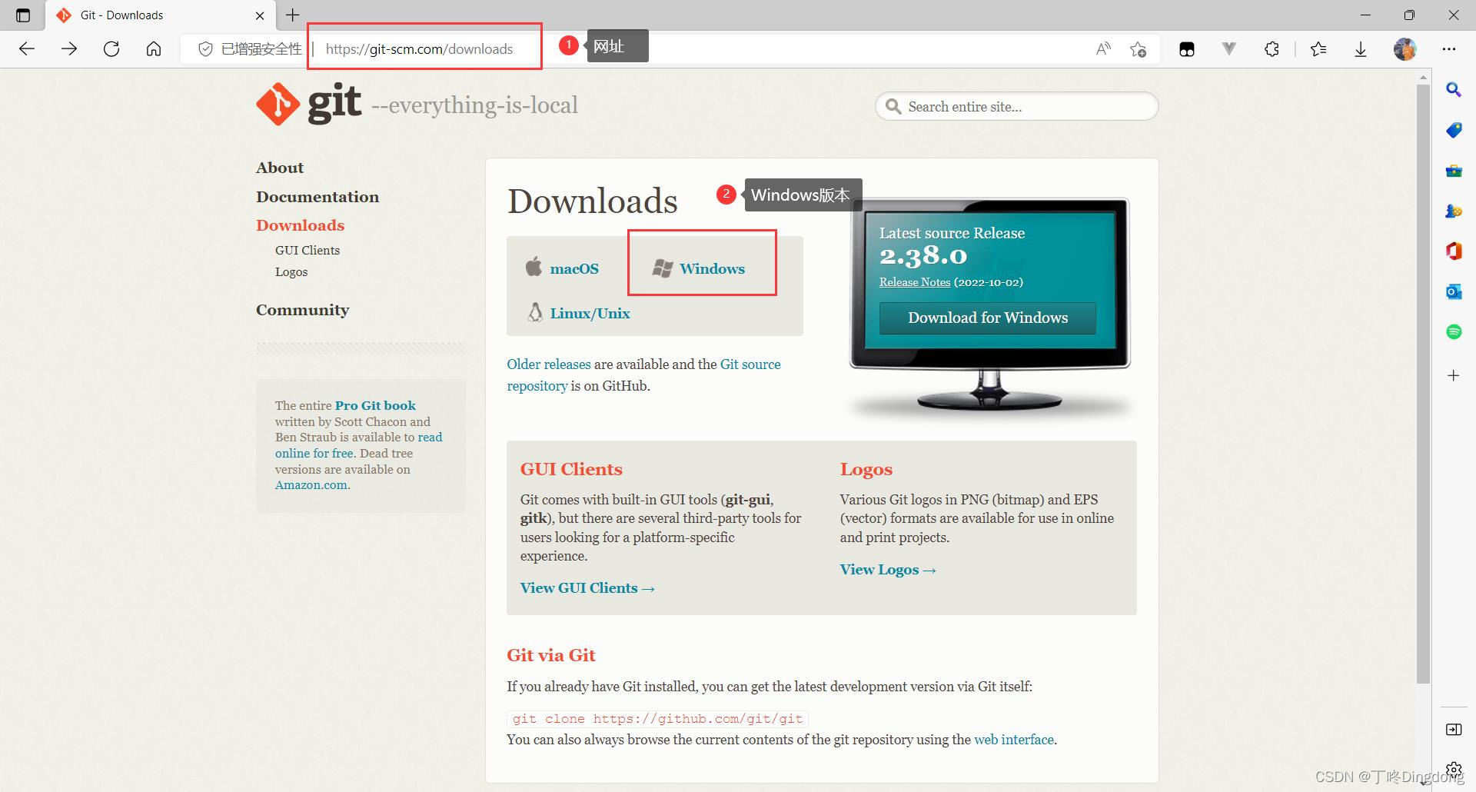Open the Favorites list icon

coord(1318,49)
